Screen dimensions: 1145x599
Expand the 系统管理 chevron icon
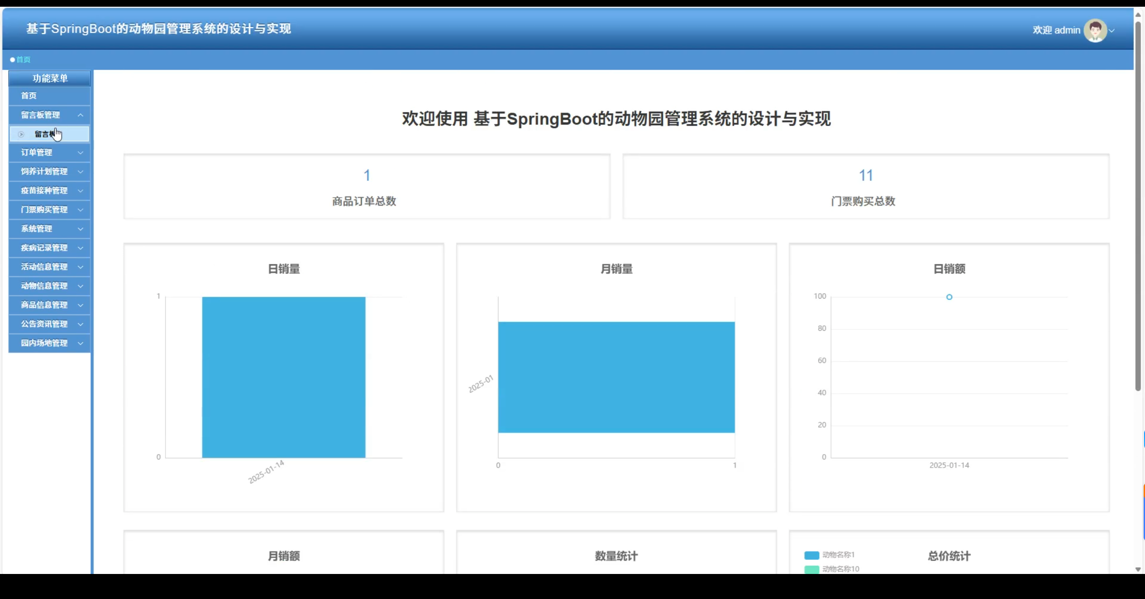[x=81, y=229]
